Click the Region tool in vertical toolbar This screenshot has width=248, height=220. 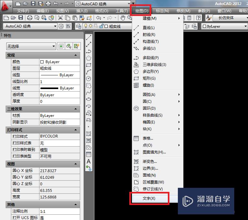coord(89,147)
